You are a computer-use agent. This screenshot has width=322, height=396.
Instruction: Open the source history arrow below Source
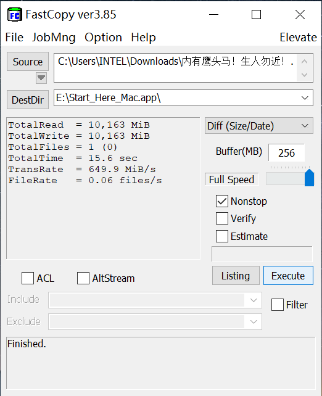click(x=41, y=78)
